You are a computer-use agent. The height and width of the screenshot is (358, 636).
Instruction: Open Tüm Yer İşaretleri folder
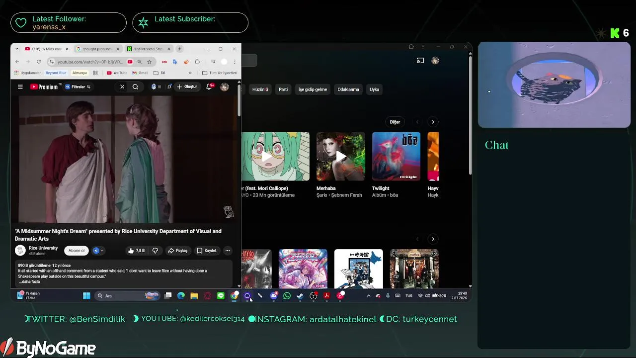[x=219, y=73]
